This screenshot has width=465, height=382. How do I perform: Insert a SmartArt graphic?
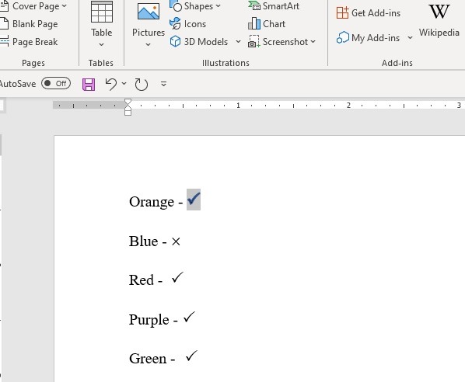[x=274, y=6]
